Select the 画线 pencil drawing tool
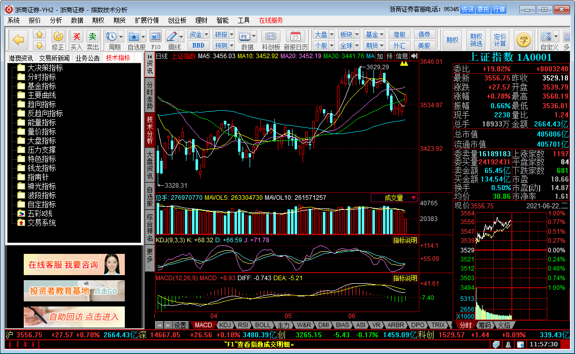The height and width of the screenshot is (354, 575). (x=172, y=36)
